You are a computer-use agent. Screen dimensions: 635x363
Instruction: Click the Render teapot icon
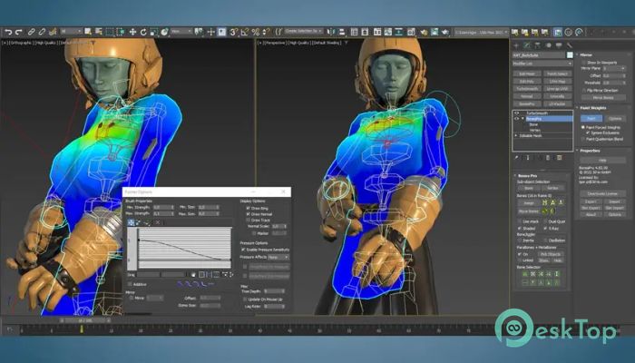click(x=445, y=32)
